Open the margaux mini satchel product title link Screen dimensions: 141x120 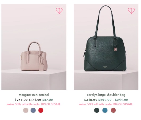[34, 95]
